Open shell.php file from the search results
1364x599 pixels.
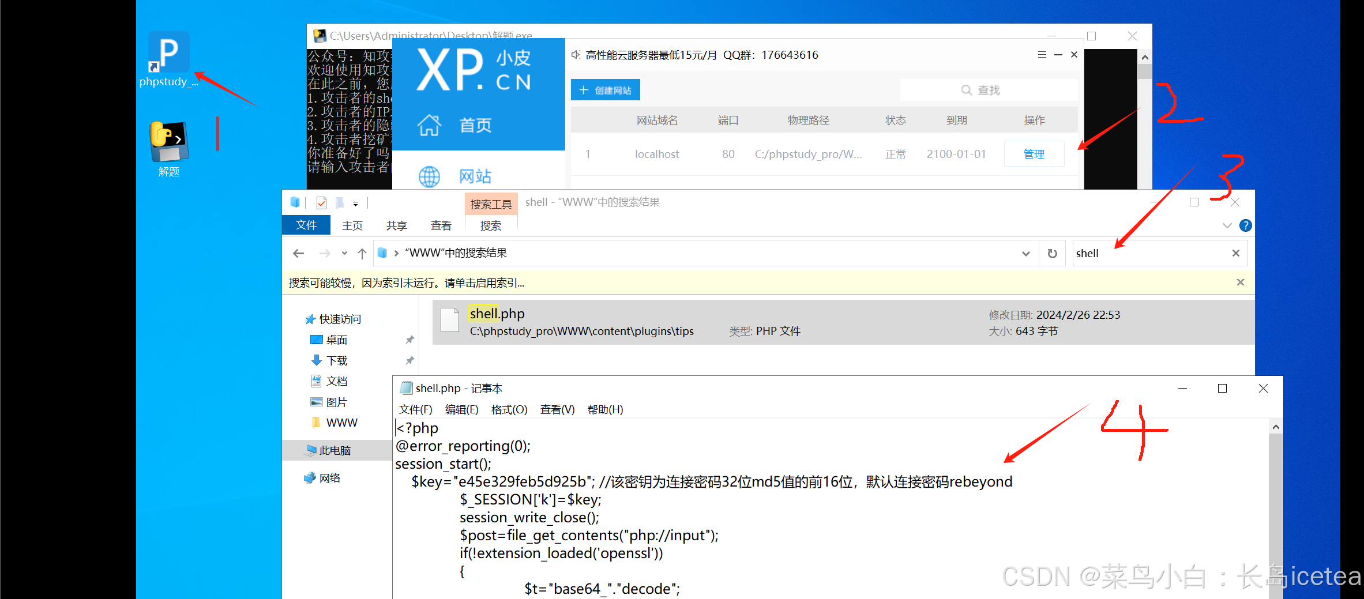point(497,314)
